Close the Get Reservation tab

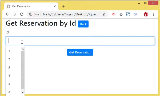(55, 6)
